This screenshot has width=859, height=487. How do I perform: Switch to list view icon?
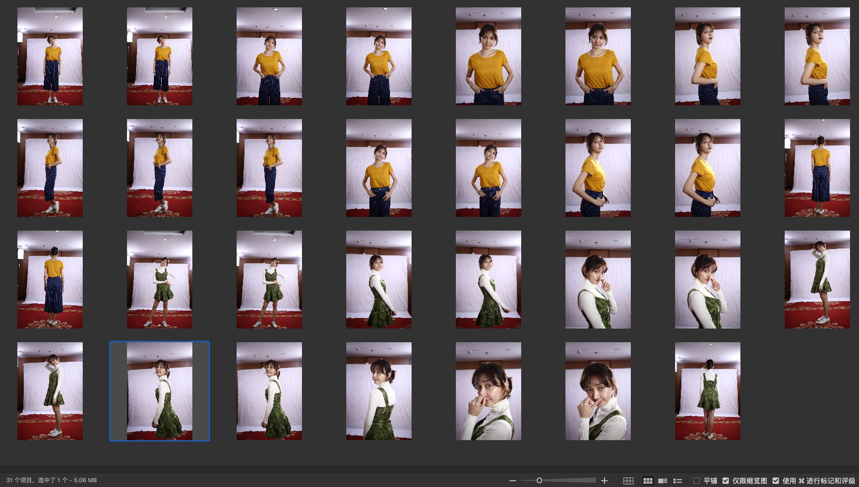click(x=678, y=481)
